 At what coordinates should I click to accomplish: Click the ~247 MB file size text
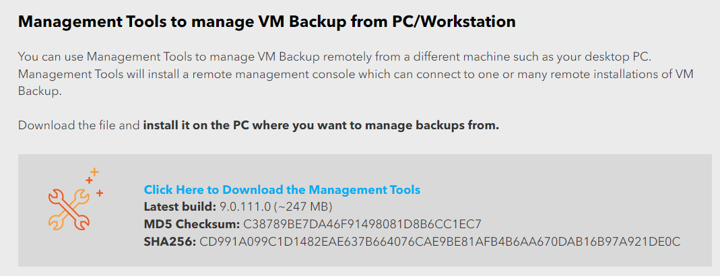point(303,207)
